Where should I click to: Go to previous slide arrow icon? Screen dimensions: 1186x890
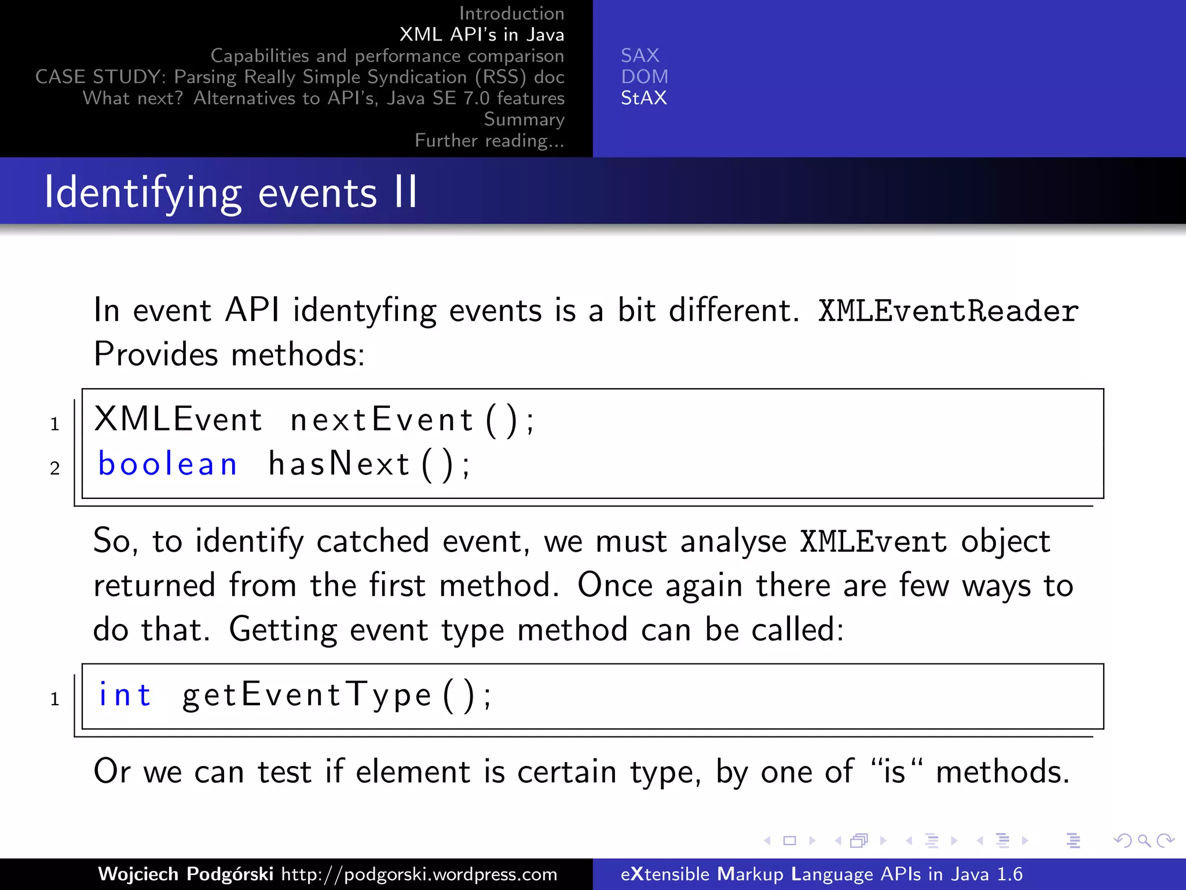click(x=768, y=841)
